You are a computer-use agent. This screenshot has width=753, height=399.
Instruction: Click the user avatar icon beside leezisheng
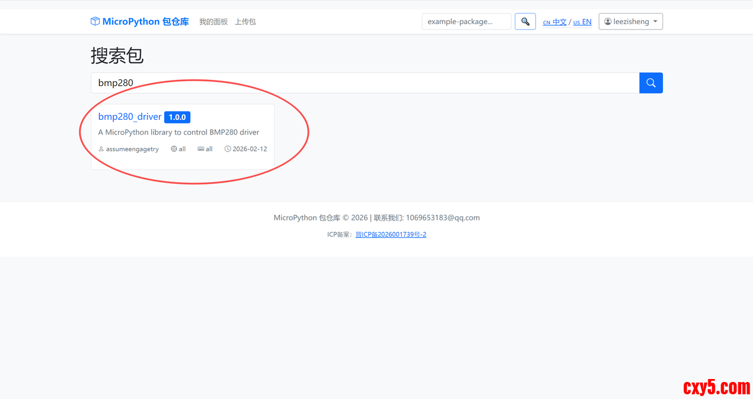point(608,22)
